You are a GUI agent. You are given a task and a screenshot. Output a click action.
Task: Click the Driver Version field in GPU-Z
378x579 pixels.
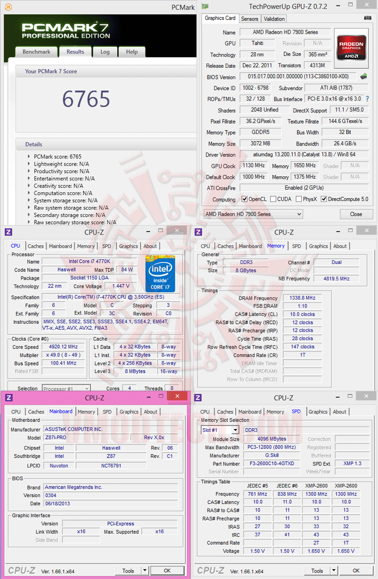(x=304, y=155)
